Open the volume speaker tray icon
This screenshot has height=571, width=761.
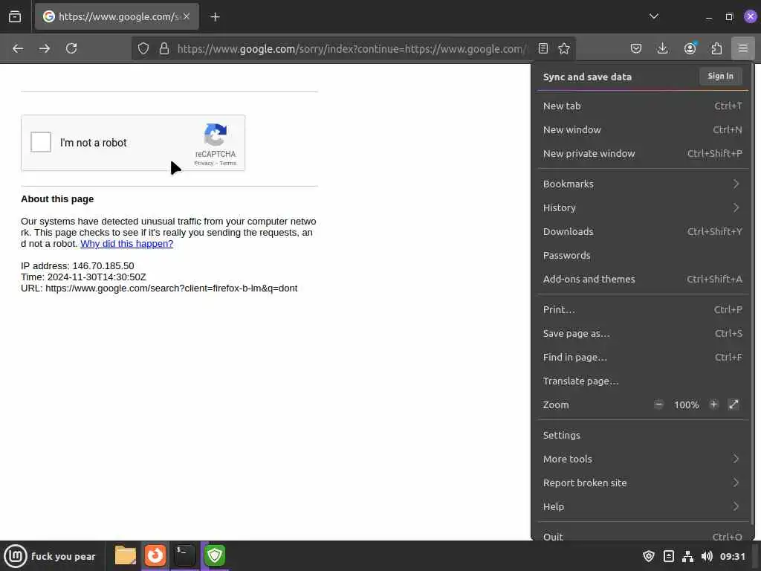pos(707,556)
